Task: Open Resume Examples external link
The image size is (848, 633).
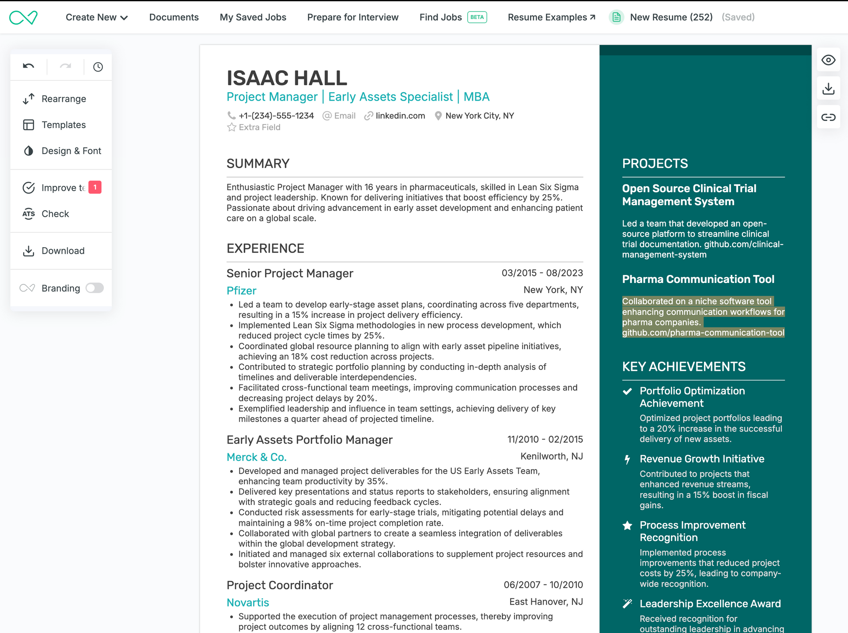Action: click(x=551, y=17)
